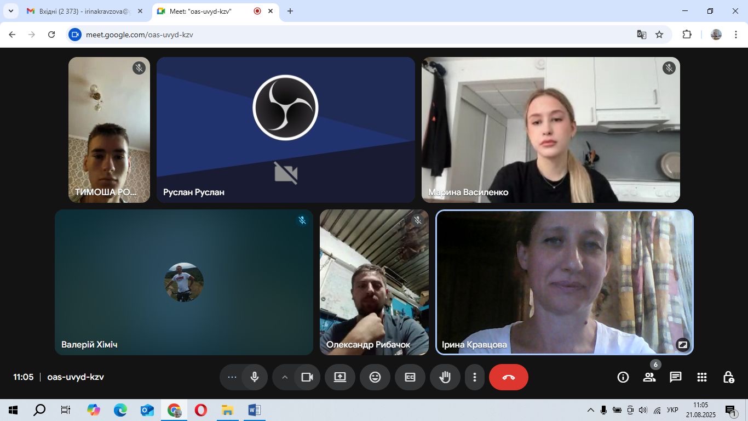The image size is (748, 421).
Task: Click meeting code oas-uvyd-kzv text
Action: [76, 377]
